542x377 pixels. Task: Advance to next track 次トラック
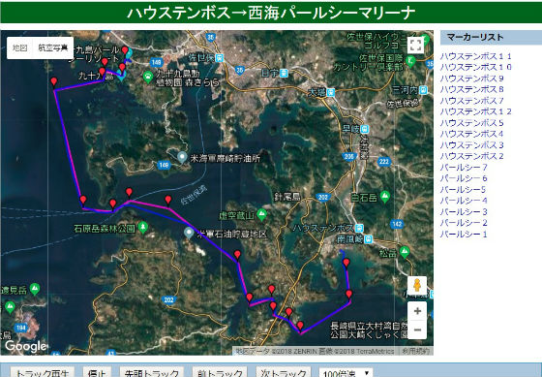point(284,372)
